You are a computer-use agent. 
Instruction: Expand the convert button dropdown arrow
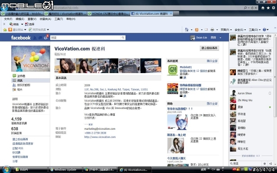pyautogui.click(x=22, y=24)
